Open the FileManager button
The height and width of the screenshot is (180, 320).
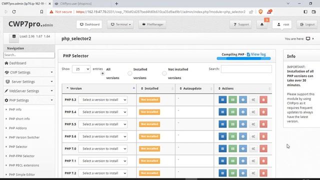(x=152, y=24)
